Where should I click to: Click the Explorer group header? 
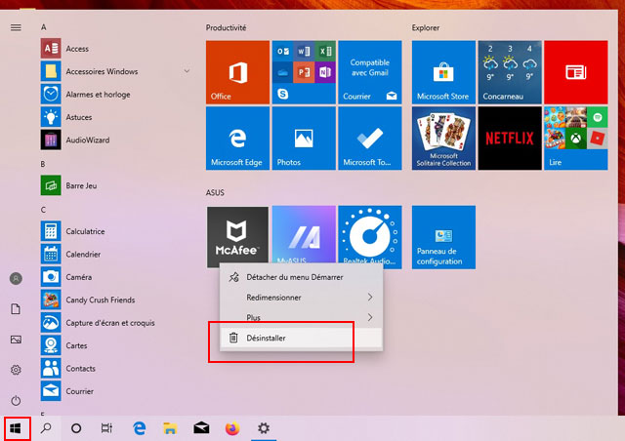426,27
